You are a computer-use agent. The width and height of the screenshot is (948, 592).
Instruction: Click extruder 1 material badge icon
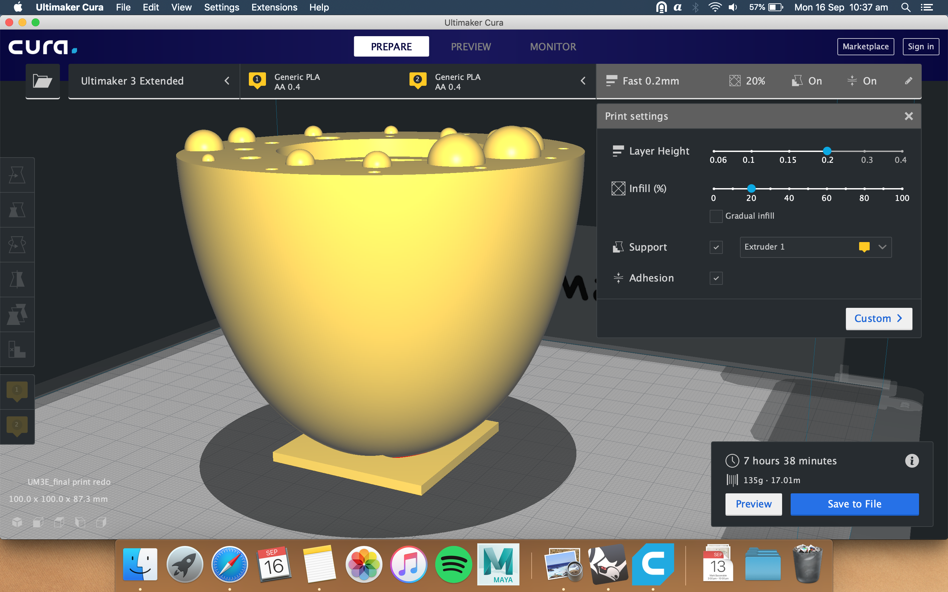point(257,80)
